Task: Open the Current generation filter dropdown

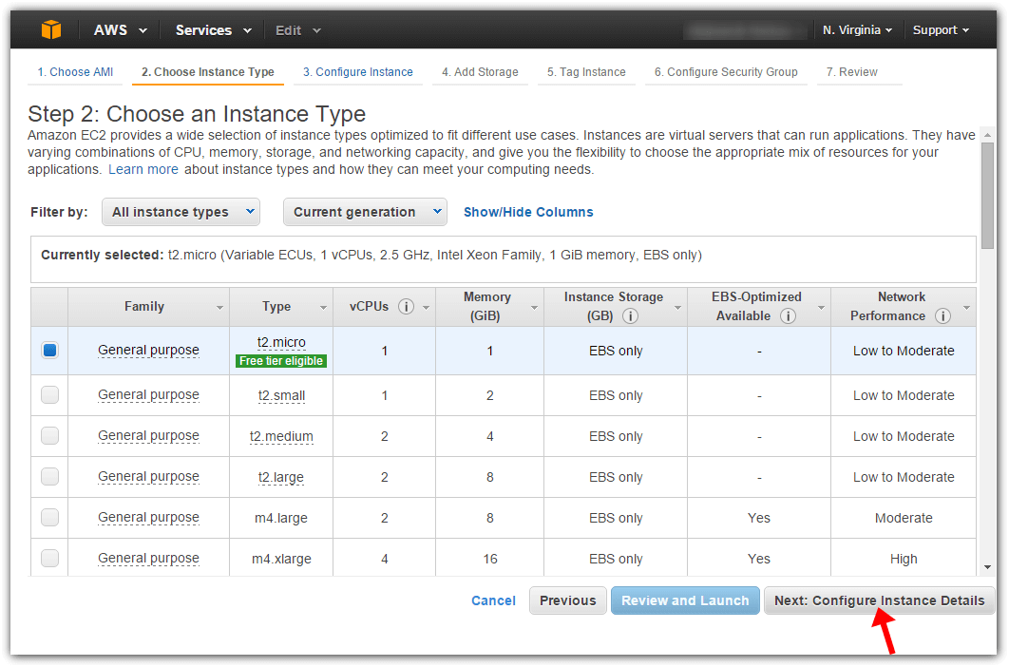Action: pos(365,212)
